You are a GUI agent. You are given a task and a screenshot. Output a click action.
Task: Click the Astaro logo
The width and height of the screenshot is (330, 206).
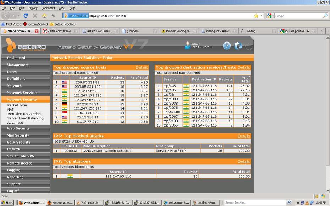(x=26, y=45)
